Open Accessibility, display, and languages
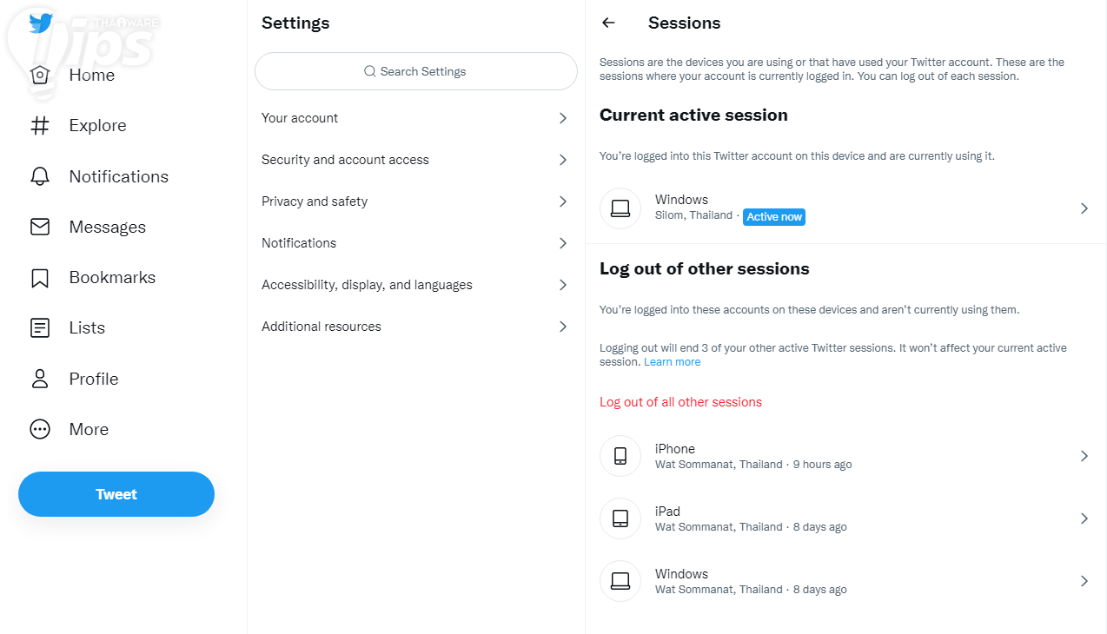 tap(367, 285)
